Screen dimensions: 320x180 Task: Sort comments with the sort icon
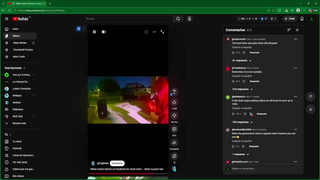(289, 30)
